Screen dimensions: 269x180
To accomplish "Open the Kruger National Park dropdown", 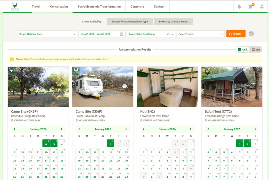I will pos(47,34).
